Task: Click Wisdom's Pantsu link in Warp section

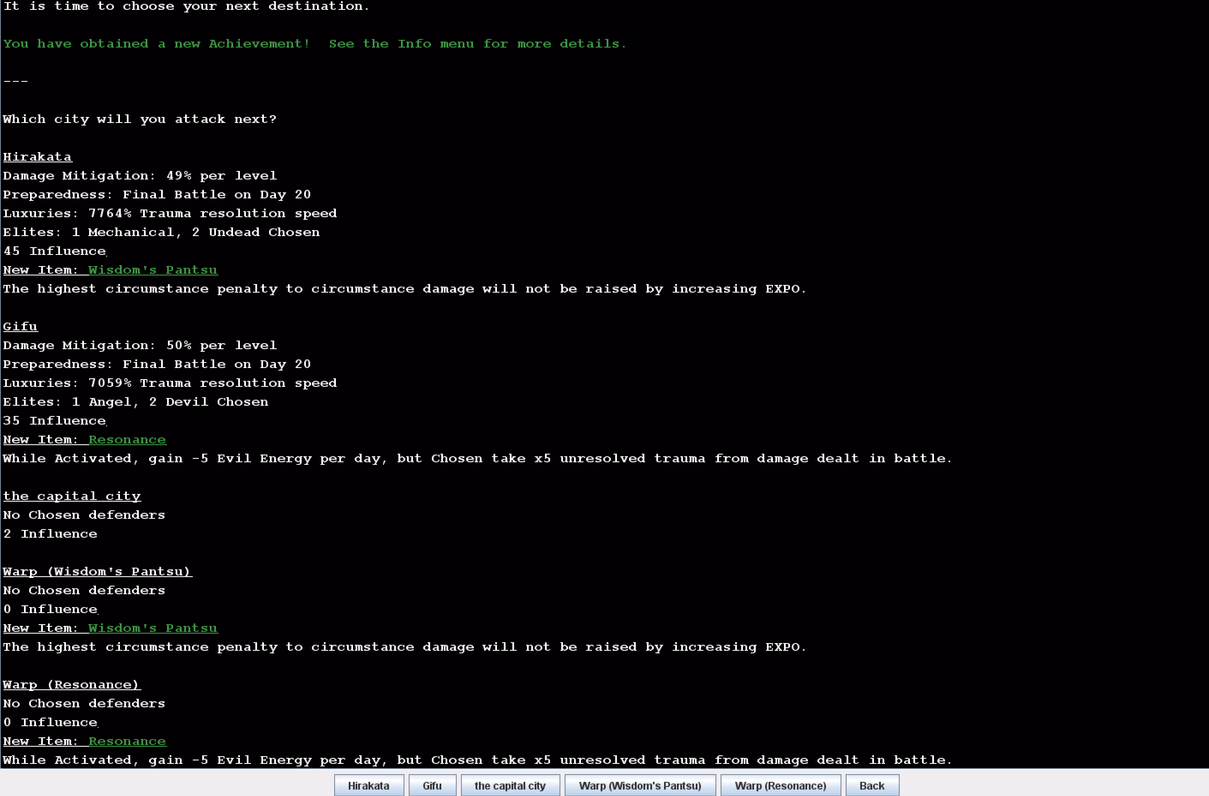Action: click(153, 628)
